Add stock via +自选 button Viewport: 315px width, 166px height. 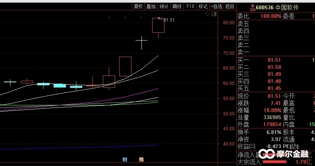217,6
